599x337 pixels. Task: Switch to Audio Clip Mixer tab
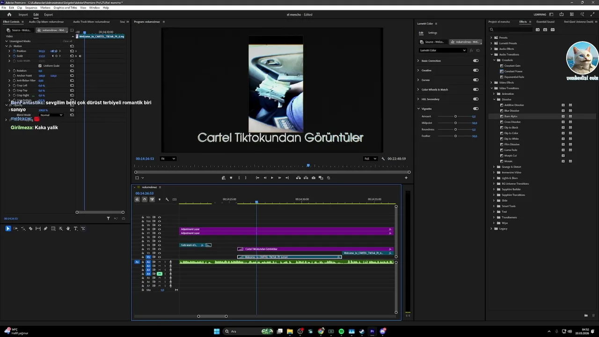pyautogui.click(x=46, y=22)
